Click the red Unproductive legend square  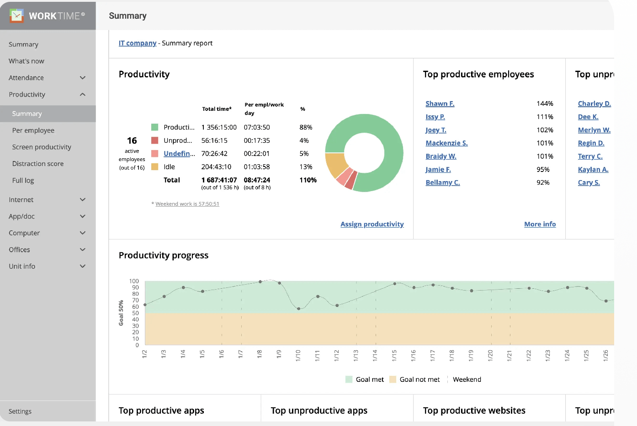click(x=155, y=140)
